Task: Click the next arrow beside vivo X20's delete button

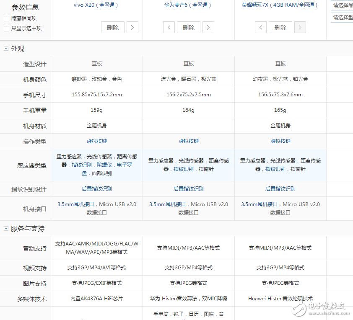Action: (x=132, y=27)
